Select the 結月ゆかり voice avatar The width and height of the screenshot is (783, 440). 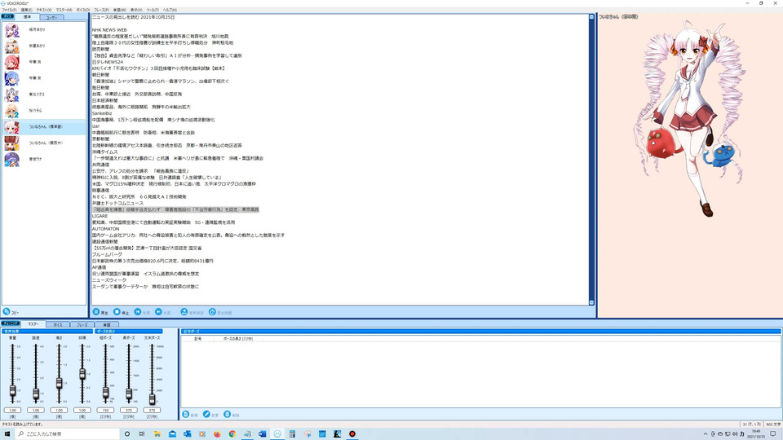point(11,30)
